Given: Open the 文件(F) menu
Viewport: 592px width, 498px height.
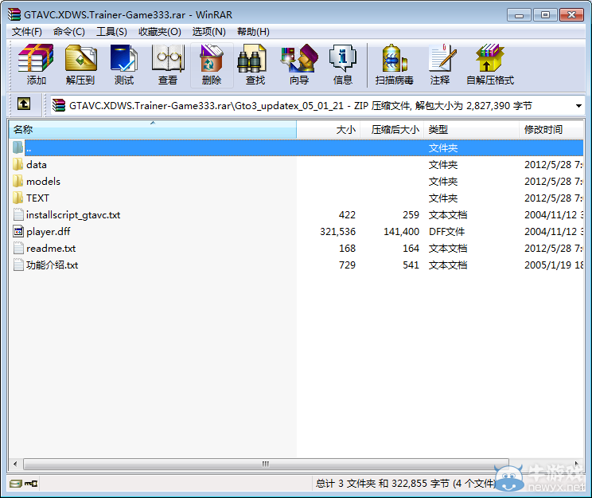Looking at the screenshot, I should click(x=27, y=32).
